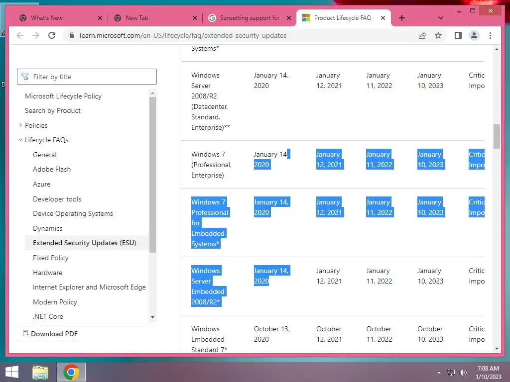
Task: Open the .NET Core FAQ item
Action: 48,316
